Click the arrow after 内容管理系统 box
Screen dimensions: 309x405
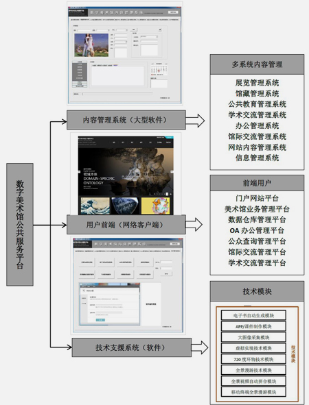coord(195,121)
